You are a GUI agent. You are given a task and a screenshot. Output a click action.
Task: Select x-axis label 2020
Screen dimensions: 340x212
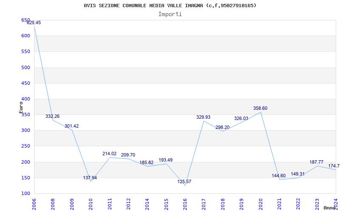[261, 204]
